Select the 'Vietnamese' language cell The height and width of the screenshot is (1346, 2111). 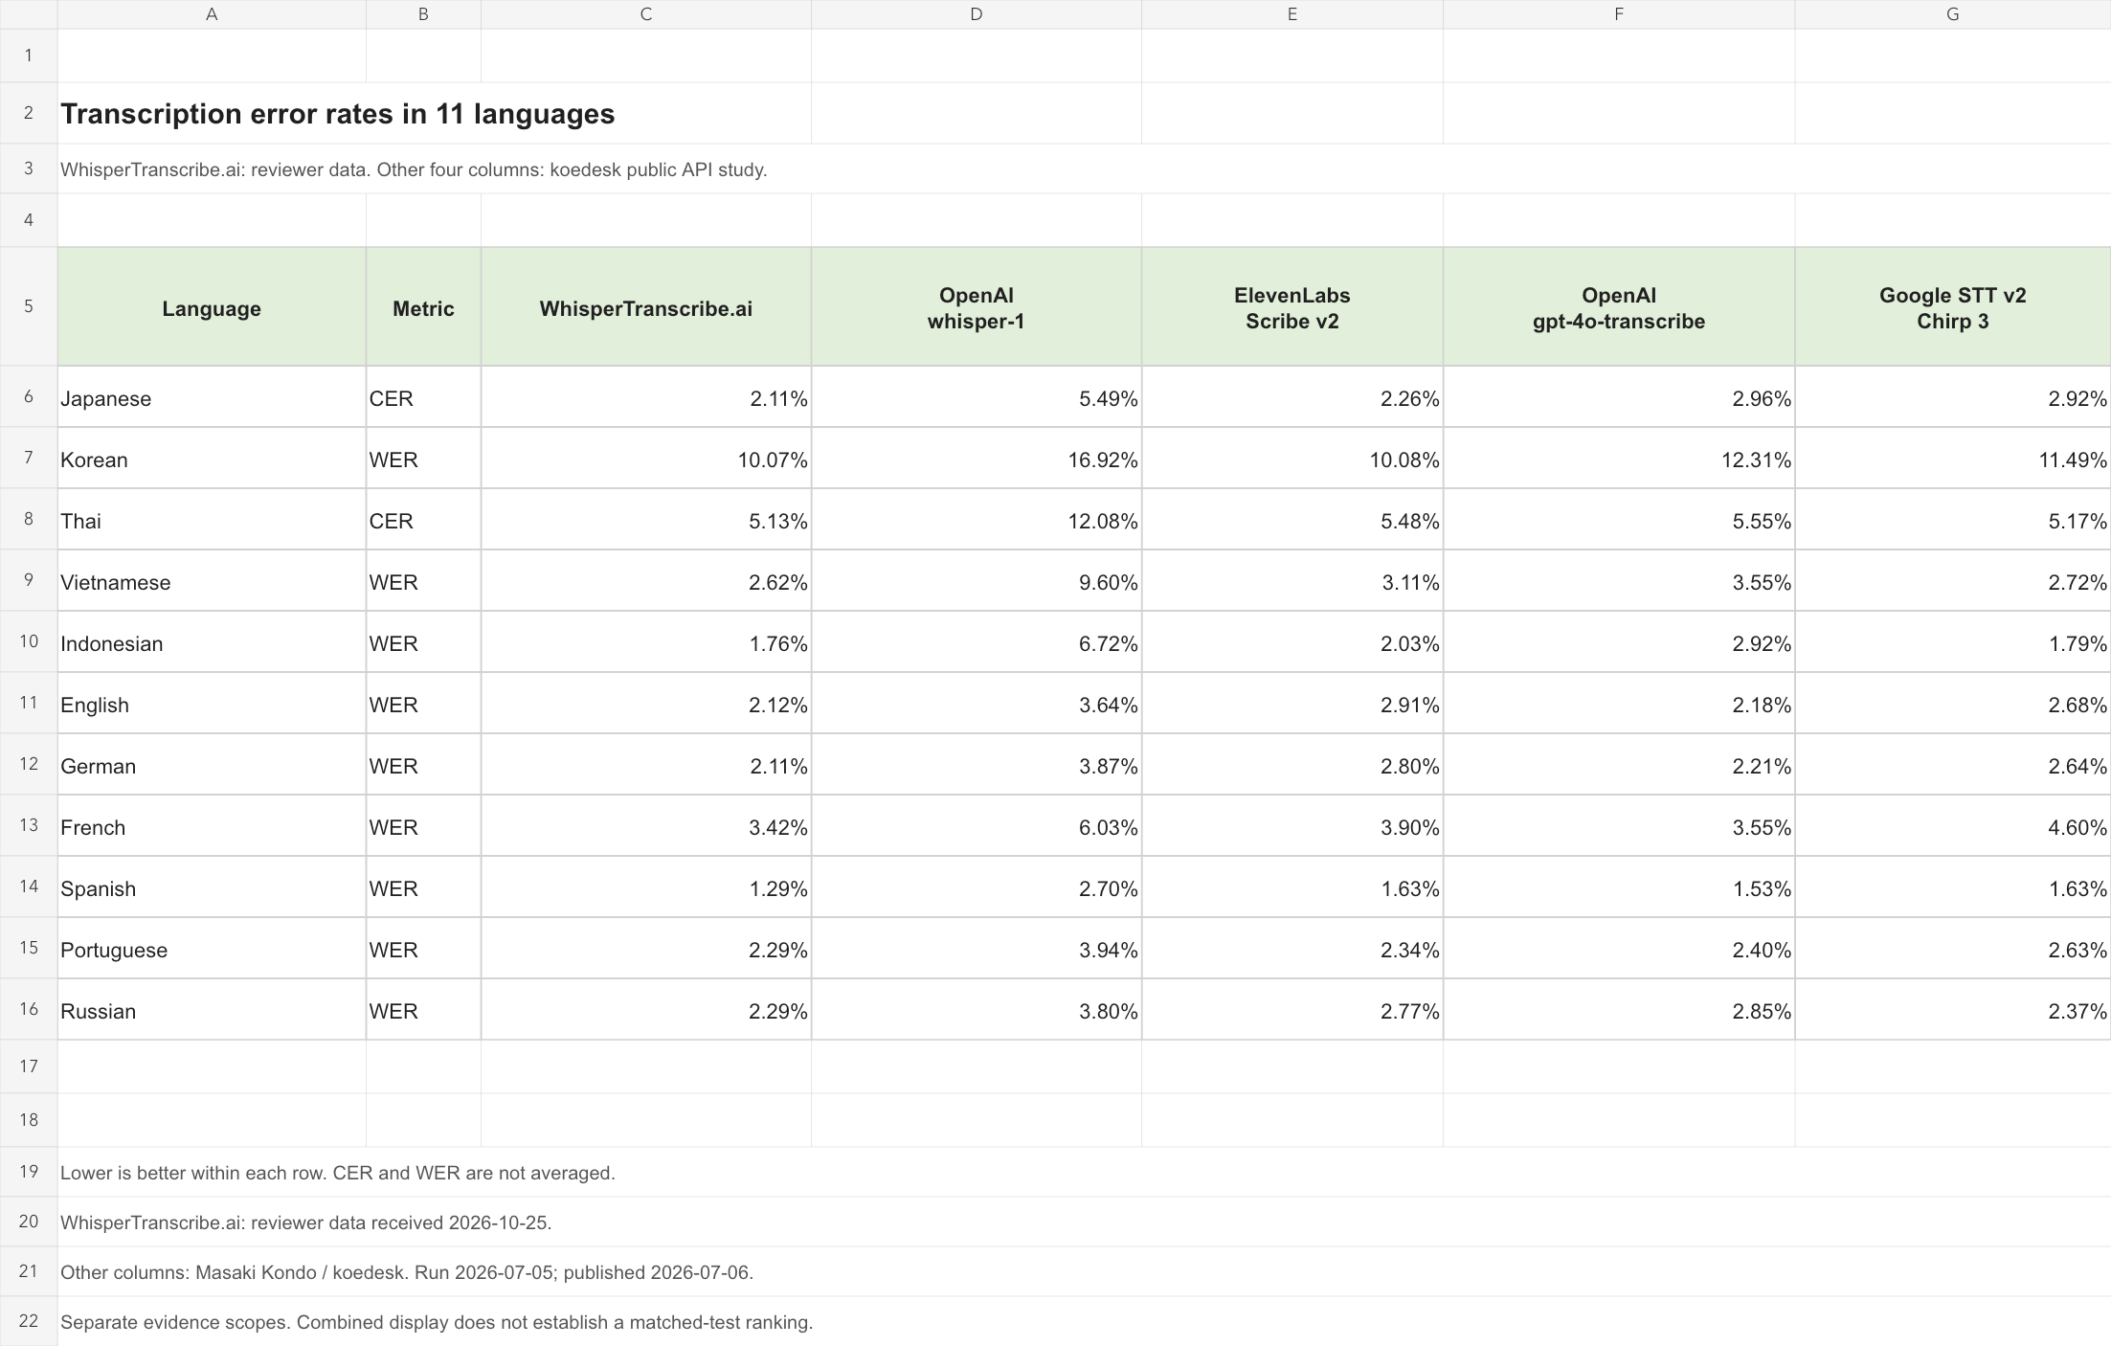pos(212,581)
